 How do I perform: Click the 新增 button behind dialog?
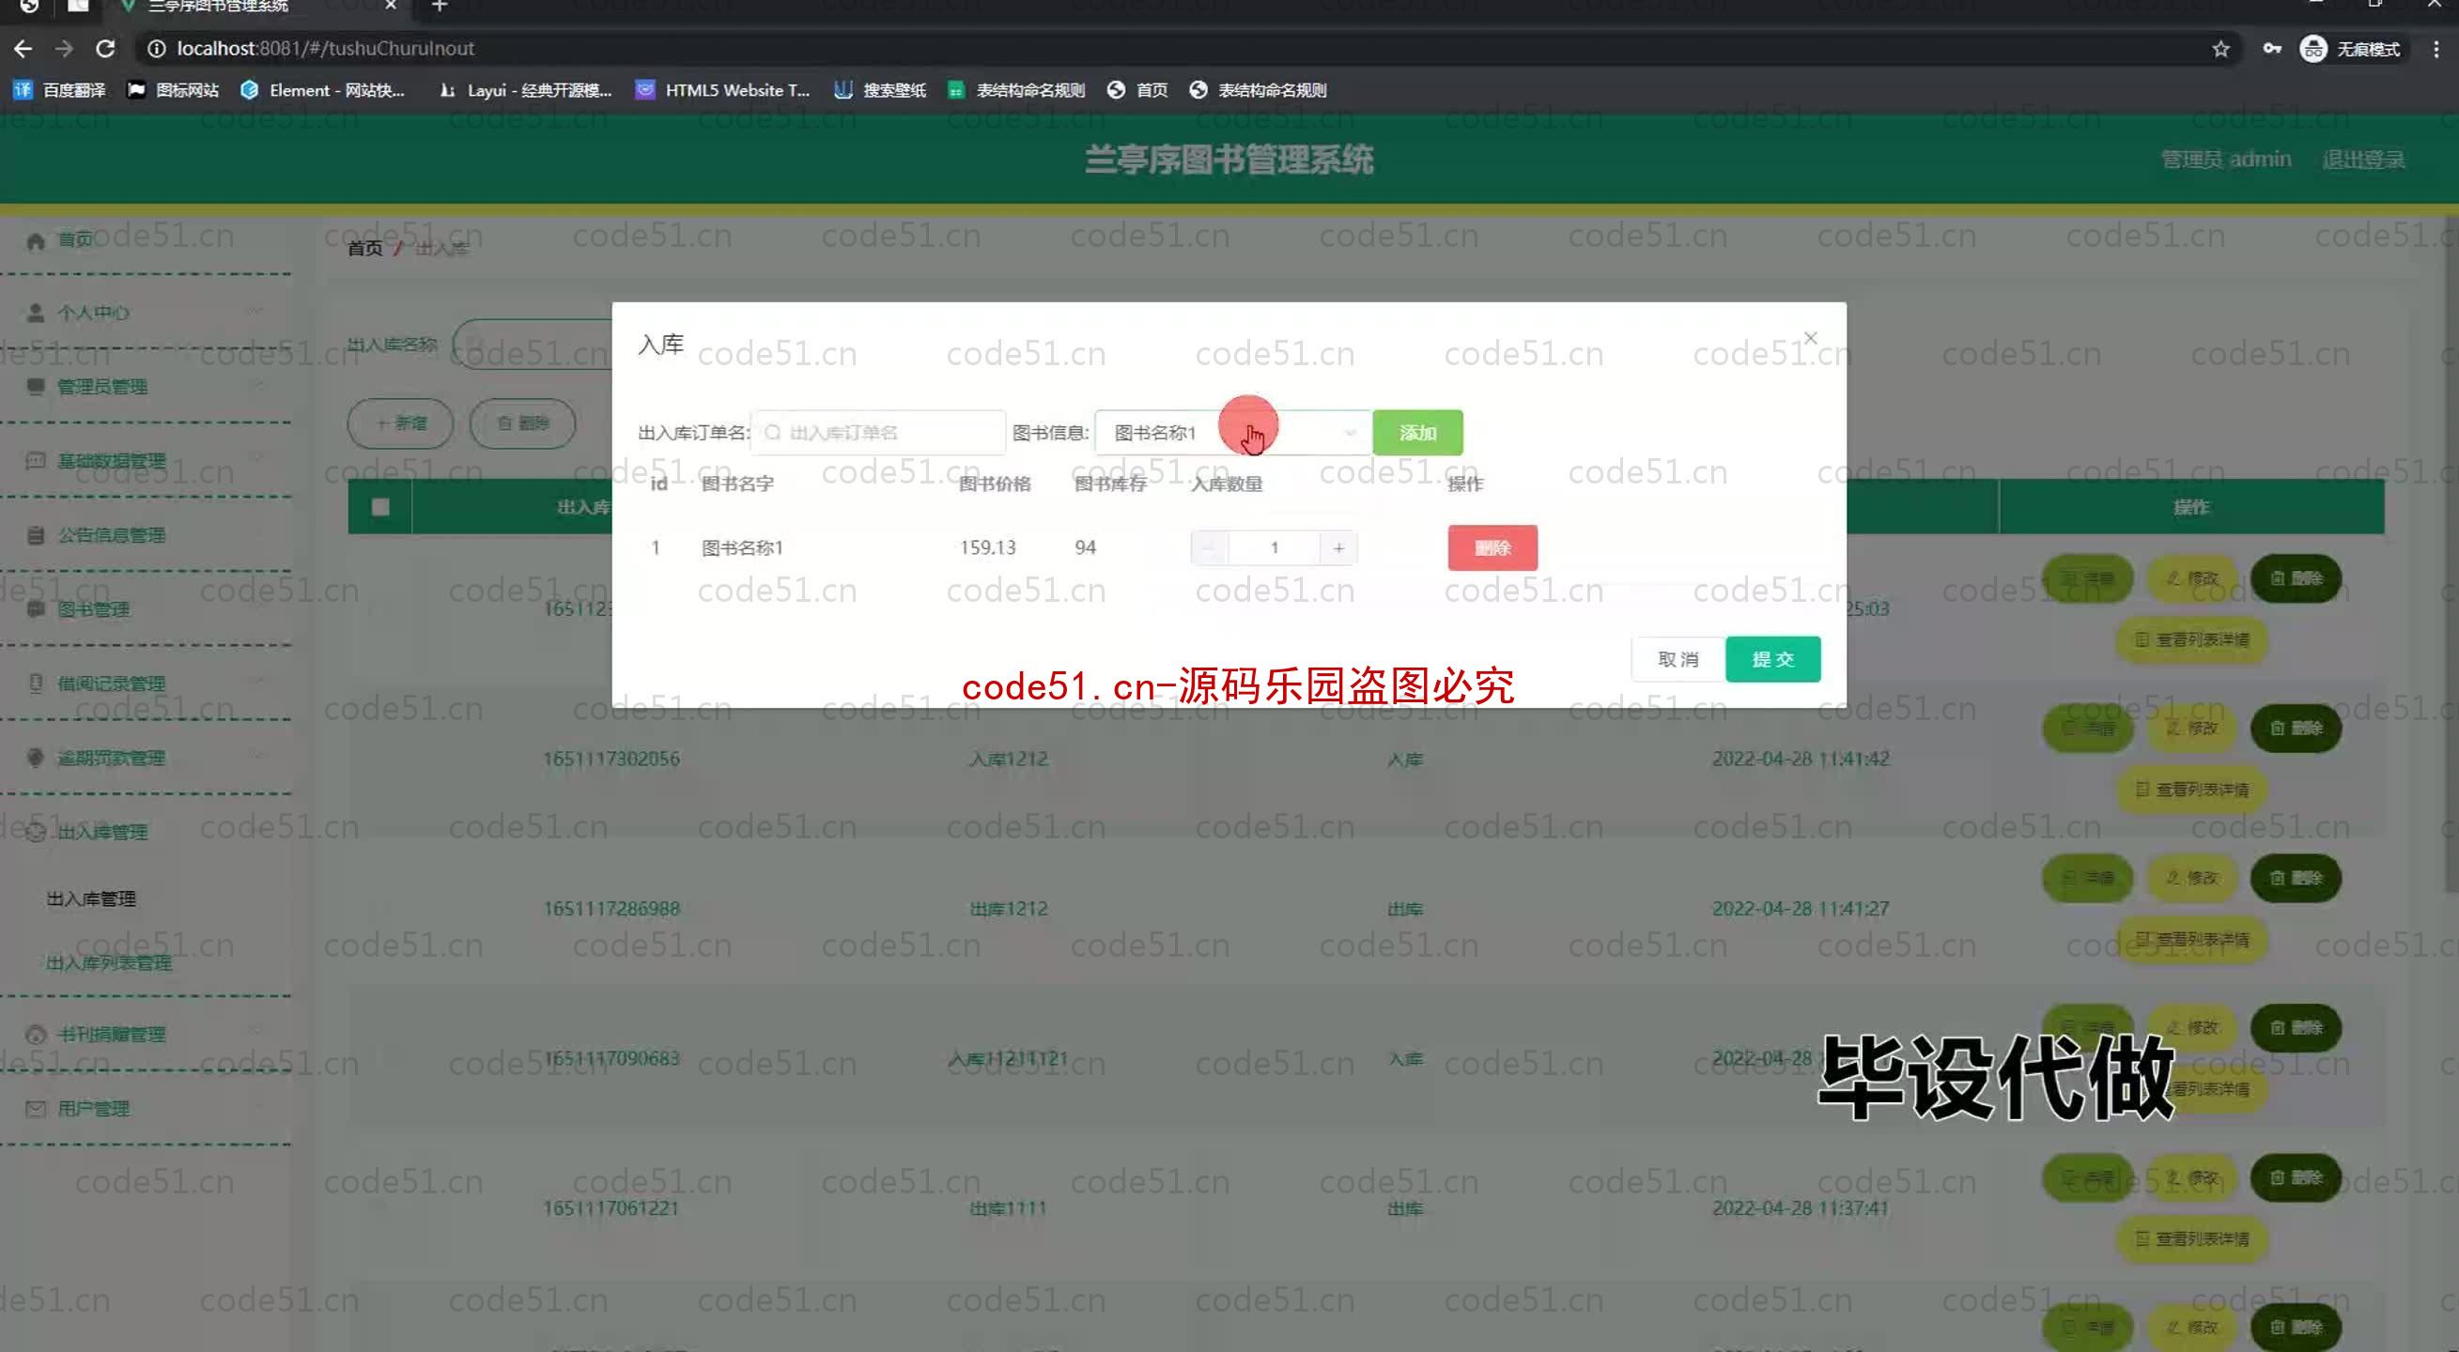tap(400, 422)
